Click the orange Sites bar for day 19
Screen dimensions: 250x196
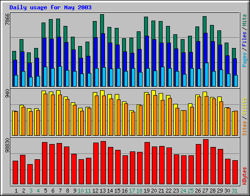click(x=148, y=115)
